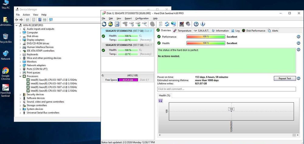
Task: Select the This PC desktop icon
Action: coord(5,5)
